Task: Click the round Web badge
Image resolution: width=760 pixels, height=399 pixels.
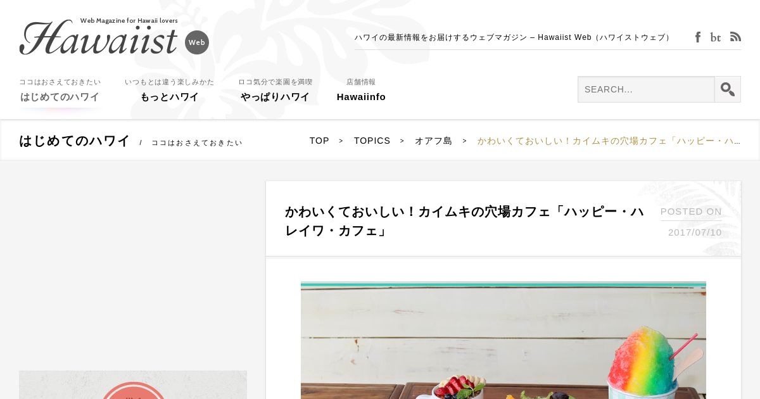Action: (x=197, y=42)
